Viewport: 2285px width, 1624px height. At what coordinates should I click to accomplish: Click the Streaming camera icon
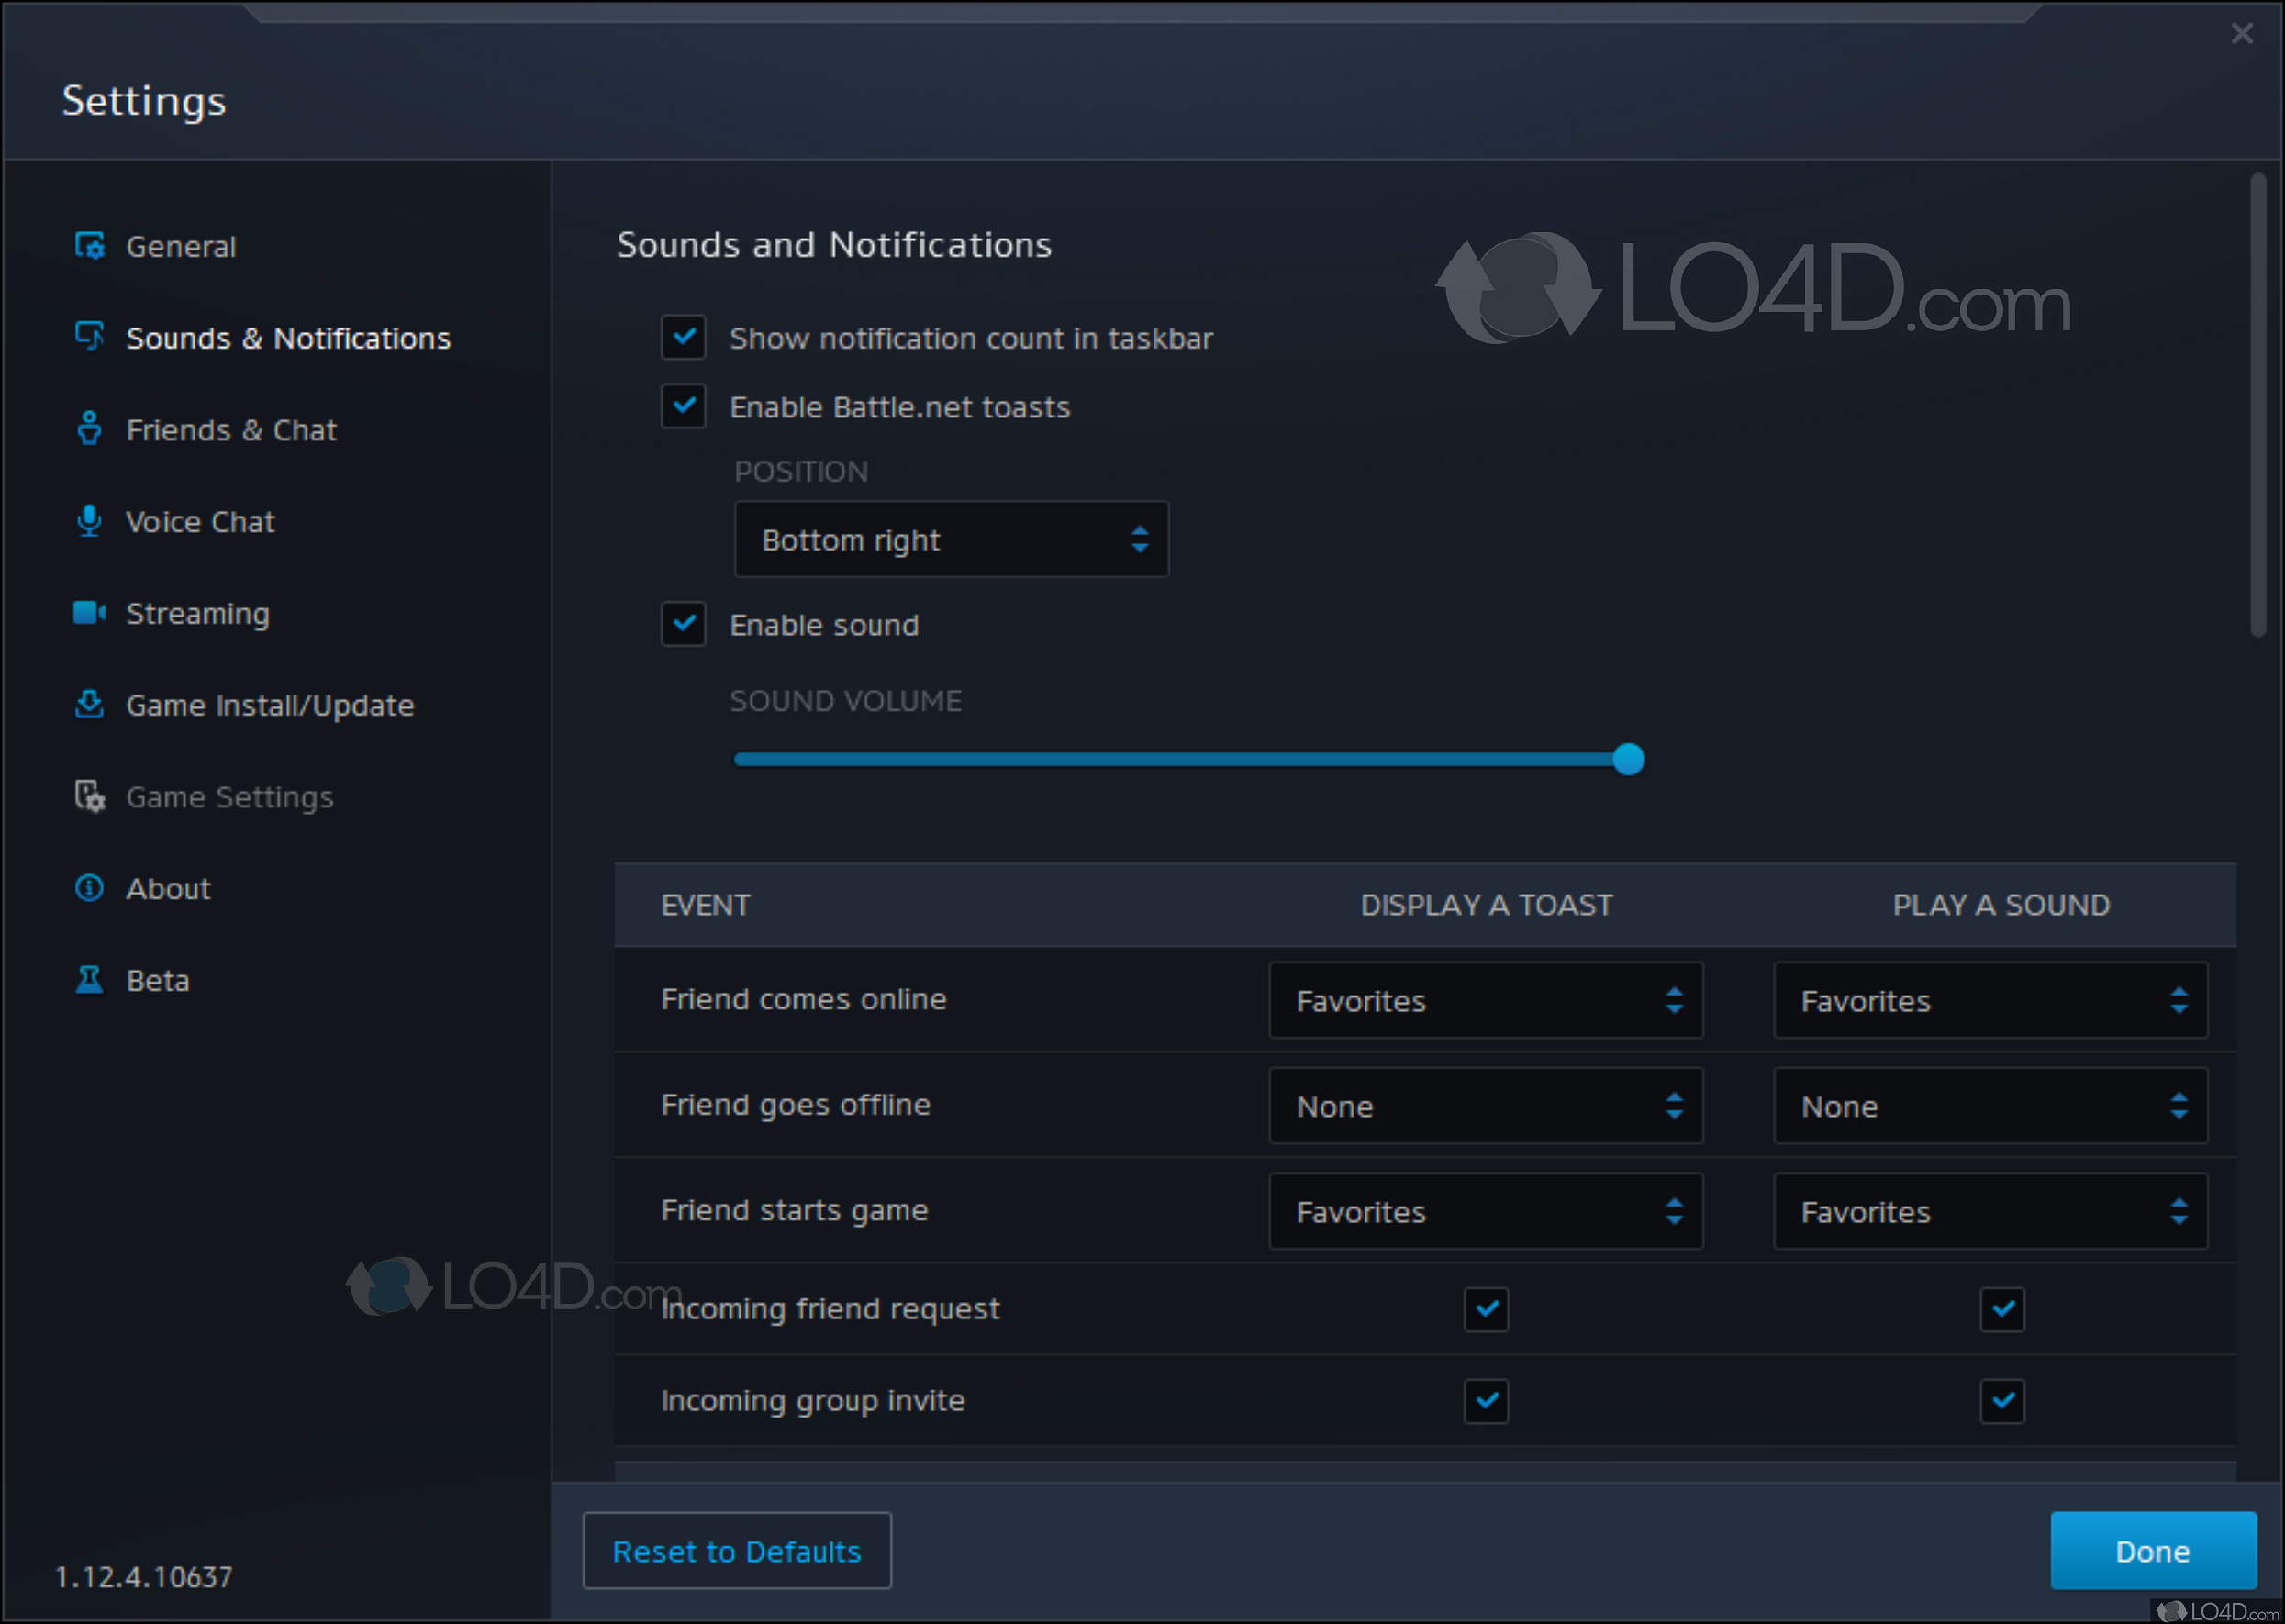click(90, 613)
